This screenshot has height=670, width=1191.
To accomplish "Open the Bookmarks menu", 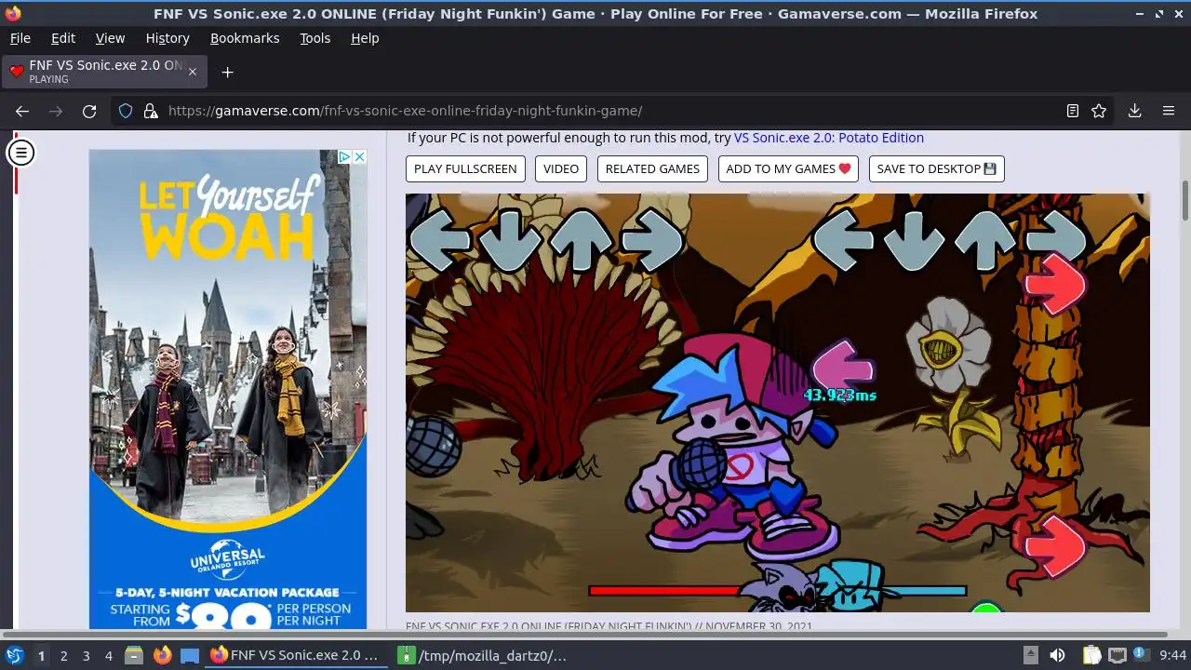I will click(x=245, y=38).
